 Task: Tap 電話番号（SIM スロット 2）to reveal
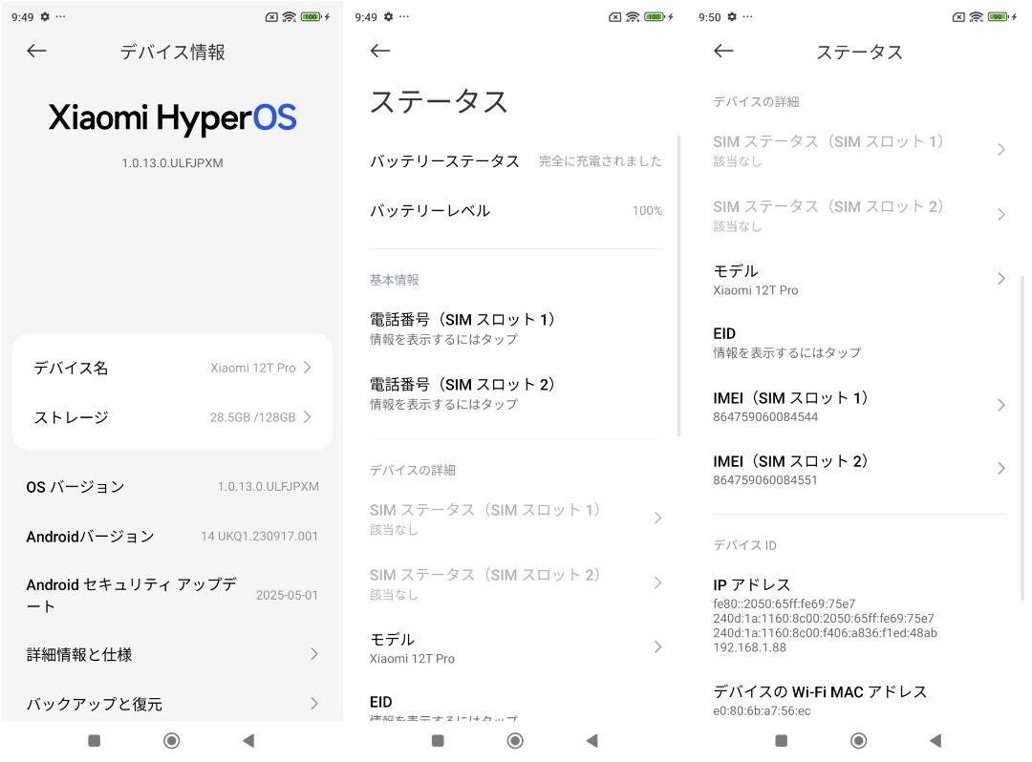[515, 393]
